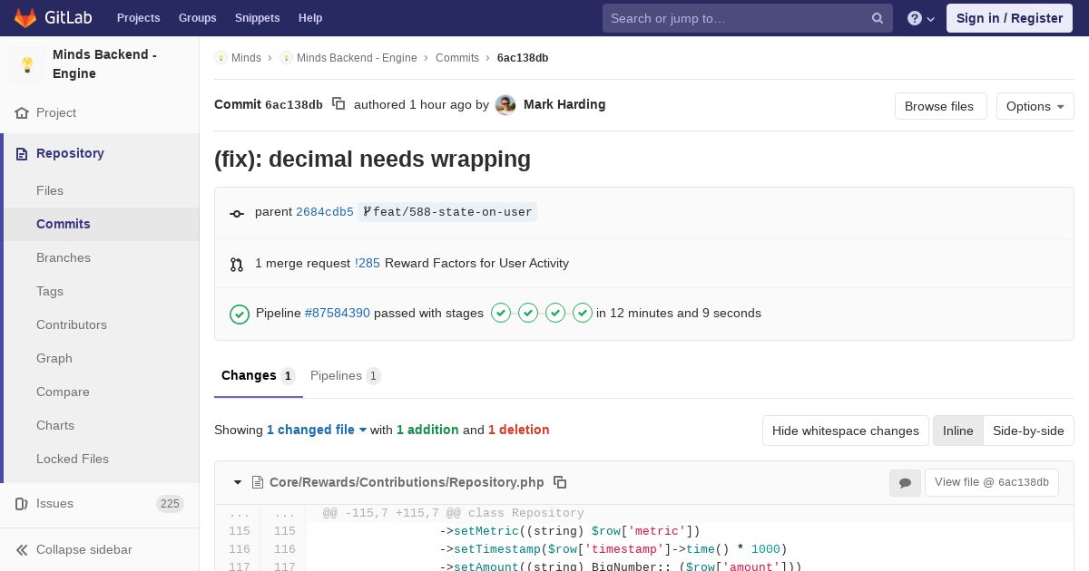The image size is (1089, 571).
Task: Click the pipeline passed status icon
Action: coord(240,314)
